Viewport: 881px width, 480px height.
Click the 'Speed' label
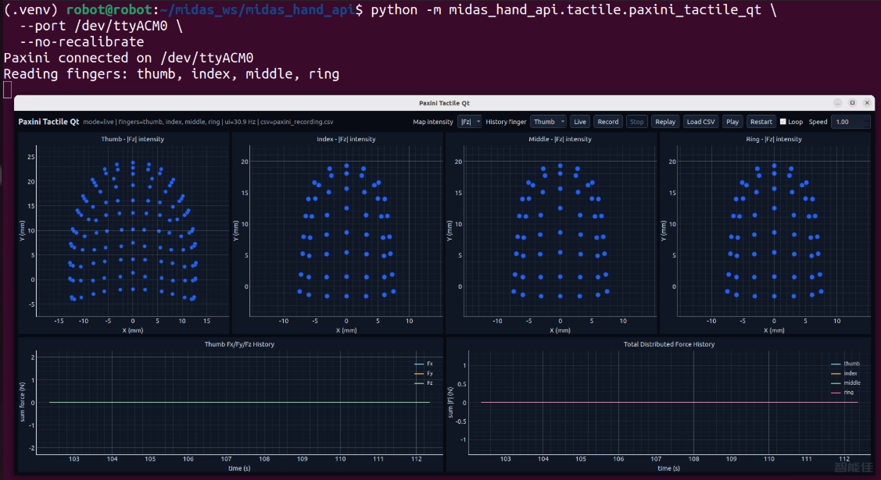click(x=818, y=122)
